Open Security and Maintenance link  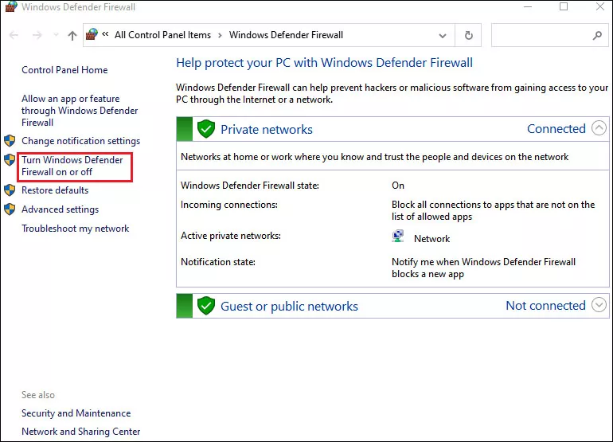tap(76, 413)
